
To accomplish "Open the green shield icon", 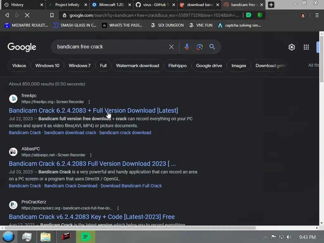I will (260, 15).
